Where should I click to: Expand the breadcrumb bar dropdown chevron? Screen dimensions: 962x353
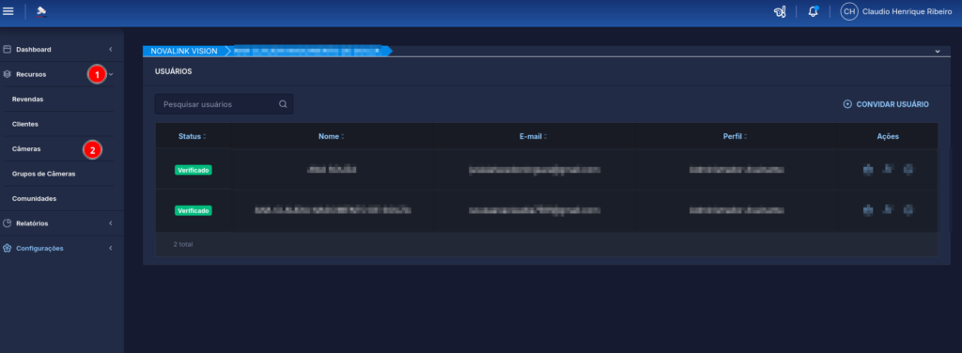[x=938, y=52]
